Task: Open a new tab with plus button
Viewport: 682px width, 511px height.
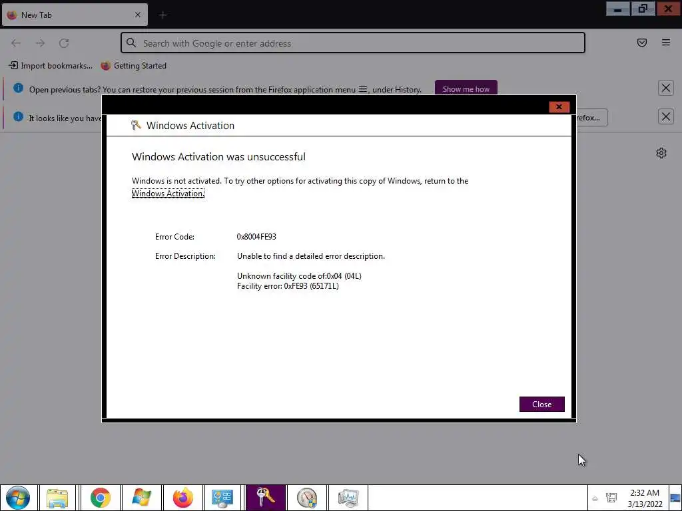Action: point(163,15)
